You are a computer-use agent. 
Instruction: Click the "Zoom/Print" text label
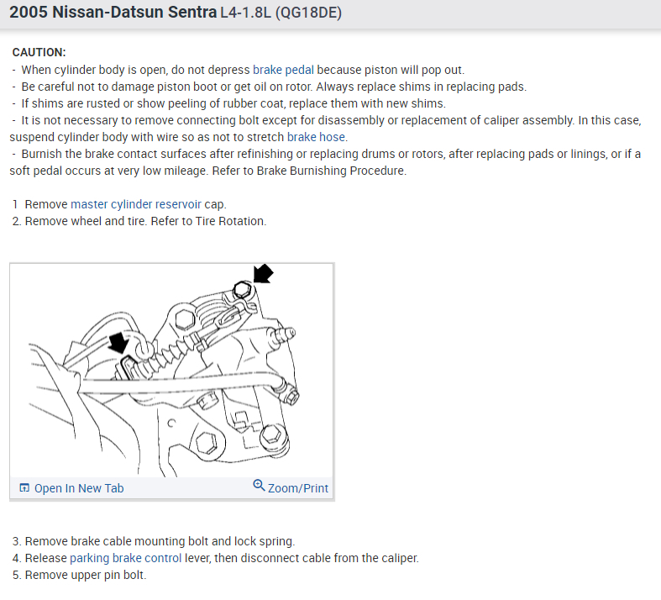coord(298,488)
